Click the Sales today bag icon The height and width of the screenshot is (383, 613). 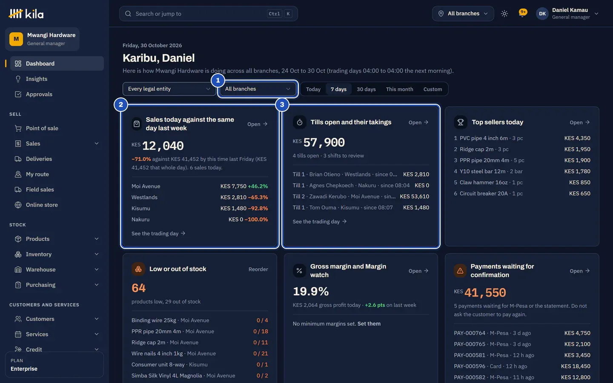click(x=137, y=124)
